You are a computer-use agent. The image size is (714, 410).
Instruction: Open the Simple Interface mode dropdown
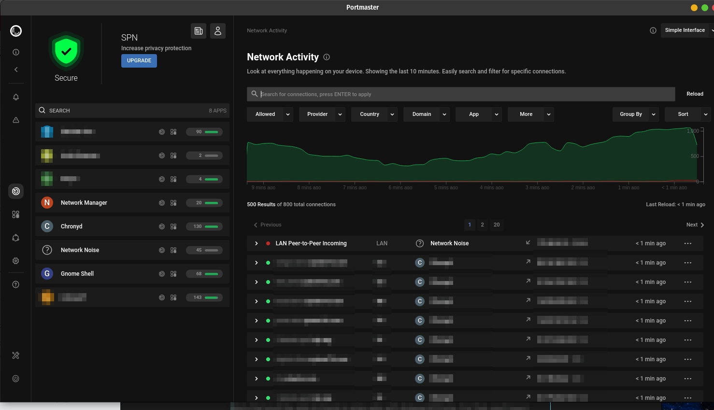click(686, 30)
